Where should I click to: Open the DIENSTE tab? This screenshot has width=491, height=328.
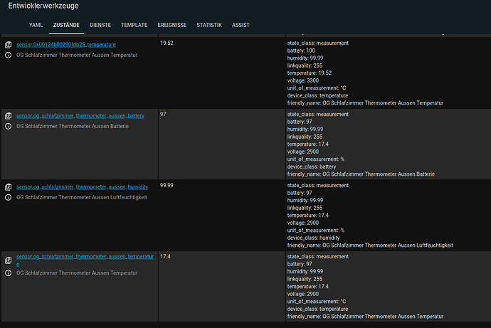[100, 25]
